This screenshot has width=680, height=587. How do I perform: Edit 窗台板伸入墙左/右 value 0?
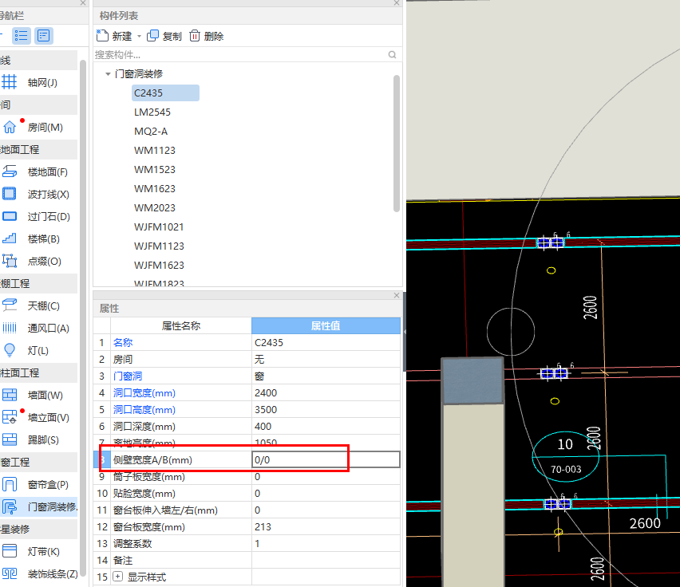coord(326,510)
